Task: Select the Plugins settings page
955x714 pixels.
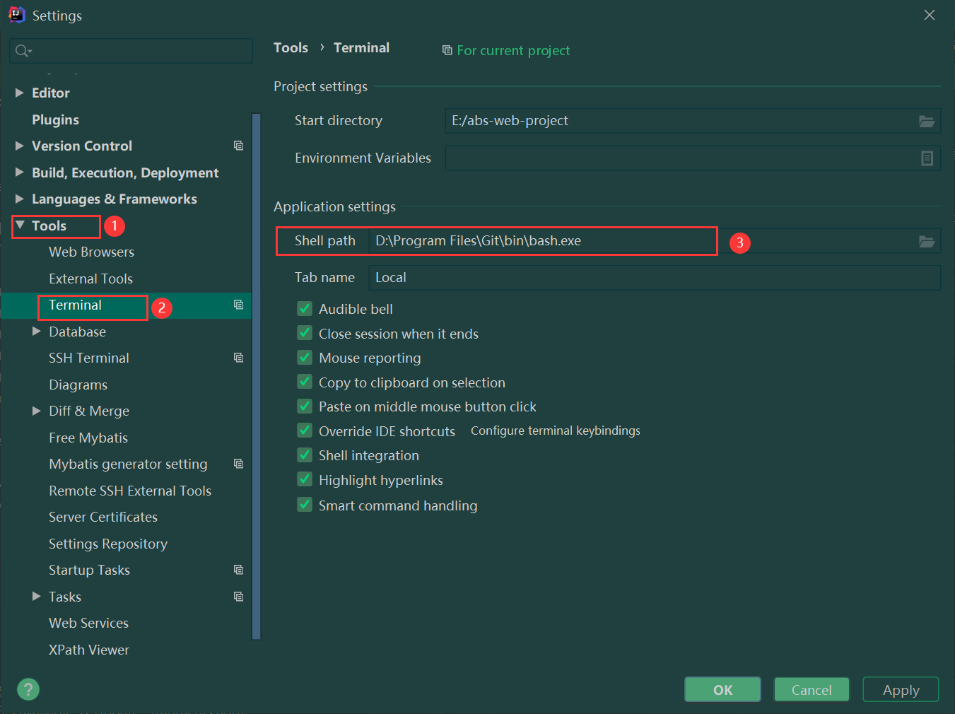Action: tap(55, 119)
